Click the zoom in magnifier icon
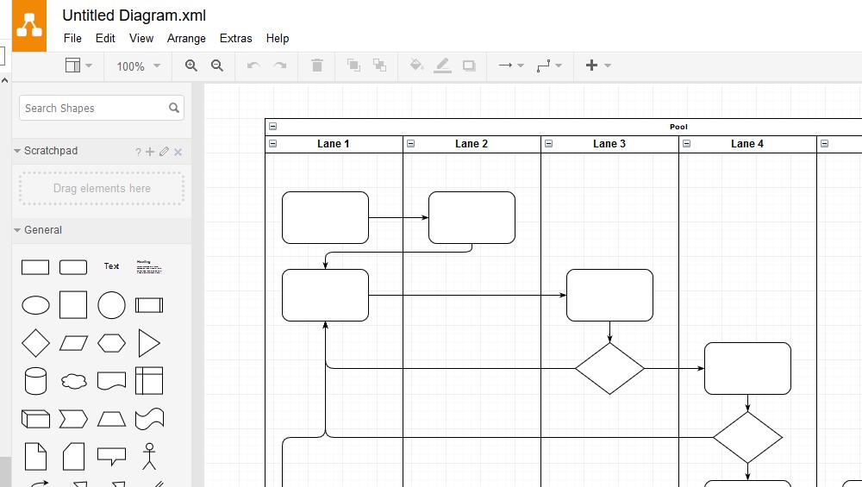862x487 pixels. (191, 66)
